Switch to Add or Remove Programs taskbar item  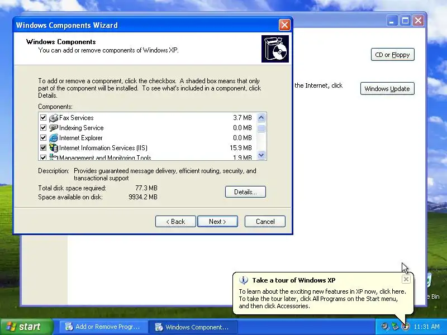coord(103,327)
